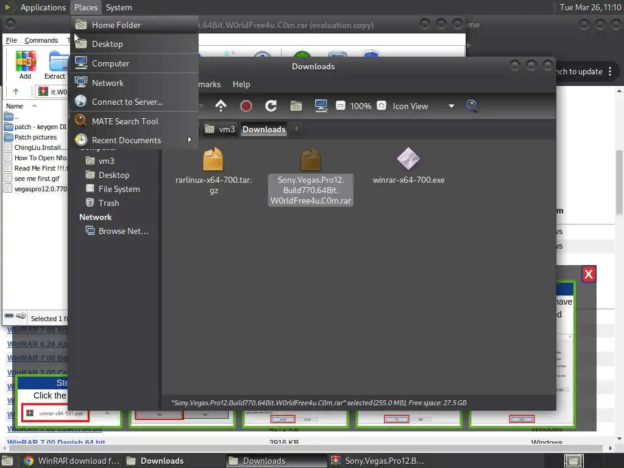
Task: Click the search magnifier in file manager
Action: pyautogui.click(x=472, y=106)
